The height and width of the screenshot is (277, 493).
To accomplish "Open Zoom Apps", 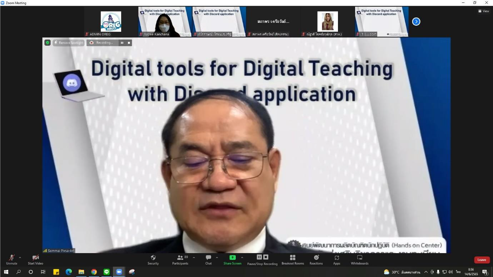I will tap(337, 260).
